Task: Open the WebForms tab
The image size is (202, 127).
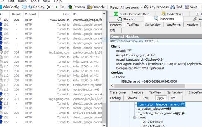Action: click(173, 25)
